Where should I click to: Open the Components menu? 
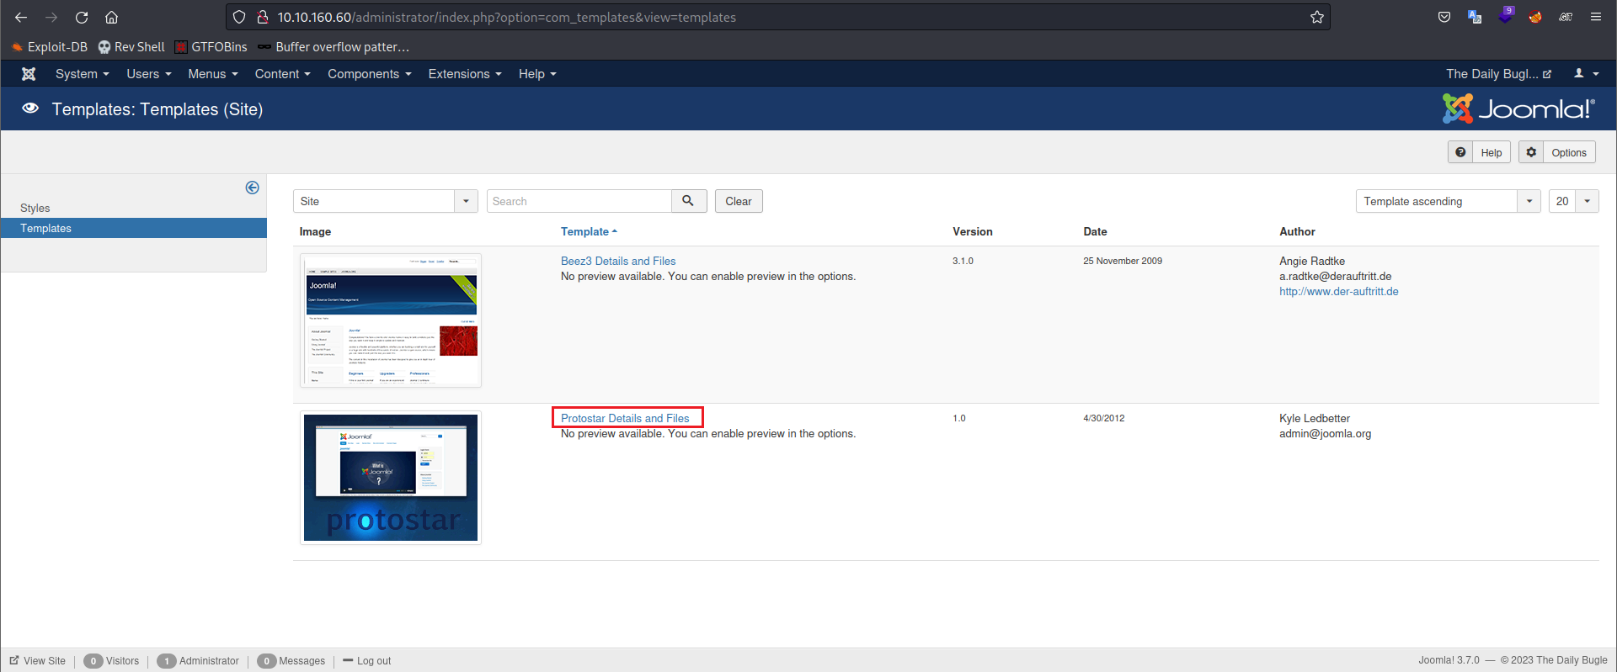369,74
